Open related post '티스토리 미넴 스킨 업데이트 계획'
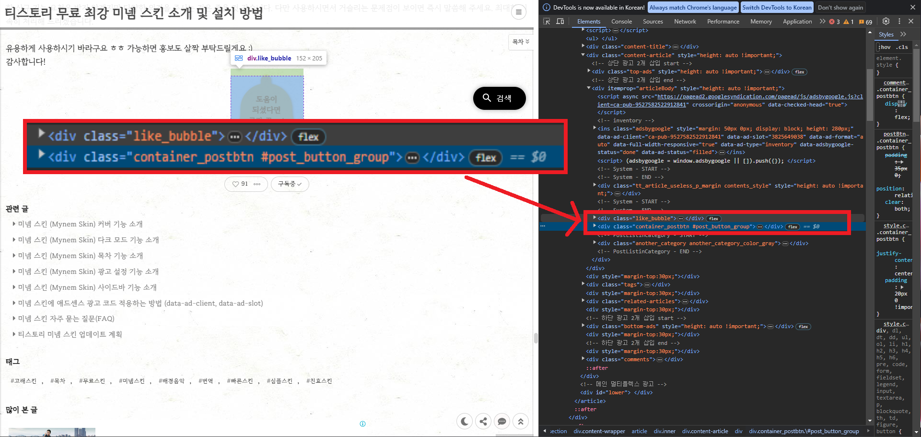Viewport: 921px width, 437px height. coord(70,334)
